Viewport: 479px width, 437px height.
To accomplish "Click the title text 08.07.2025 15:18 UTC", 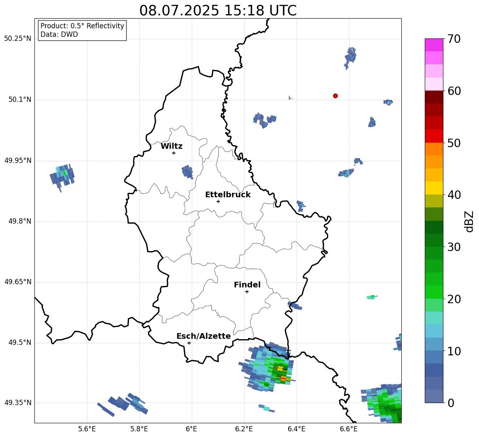I will click(218, 11).
